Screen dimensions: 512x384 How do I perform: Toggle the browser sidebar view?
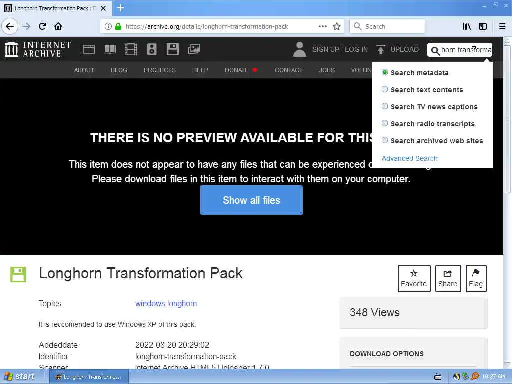point(483,27)
